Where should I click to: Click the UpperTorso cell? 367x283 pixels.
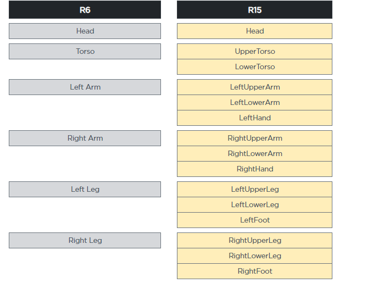pos(254,51)
